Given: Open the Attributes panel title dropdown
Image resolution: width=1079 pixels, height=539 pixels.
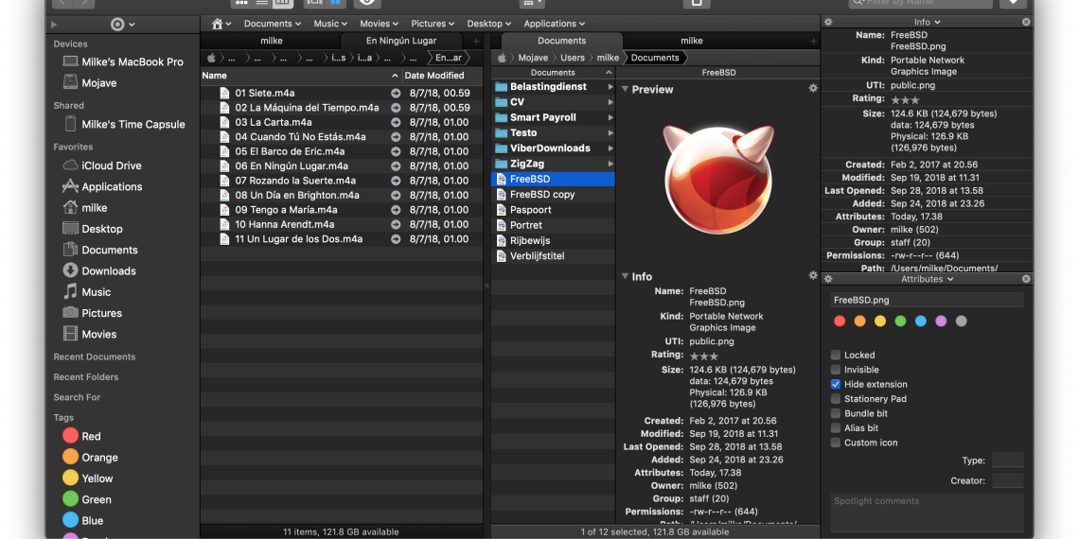Looking at the screenshot, I should point(926,280).
